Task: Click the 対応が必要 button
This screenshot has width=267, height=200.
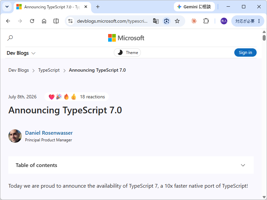Action: point(245,21)
